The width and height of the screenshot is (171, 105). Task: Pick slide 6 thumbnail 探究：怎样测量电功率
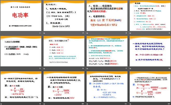64,51
